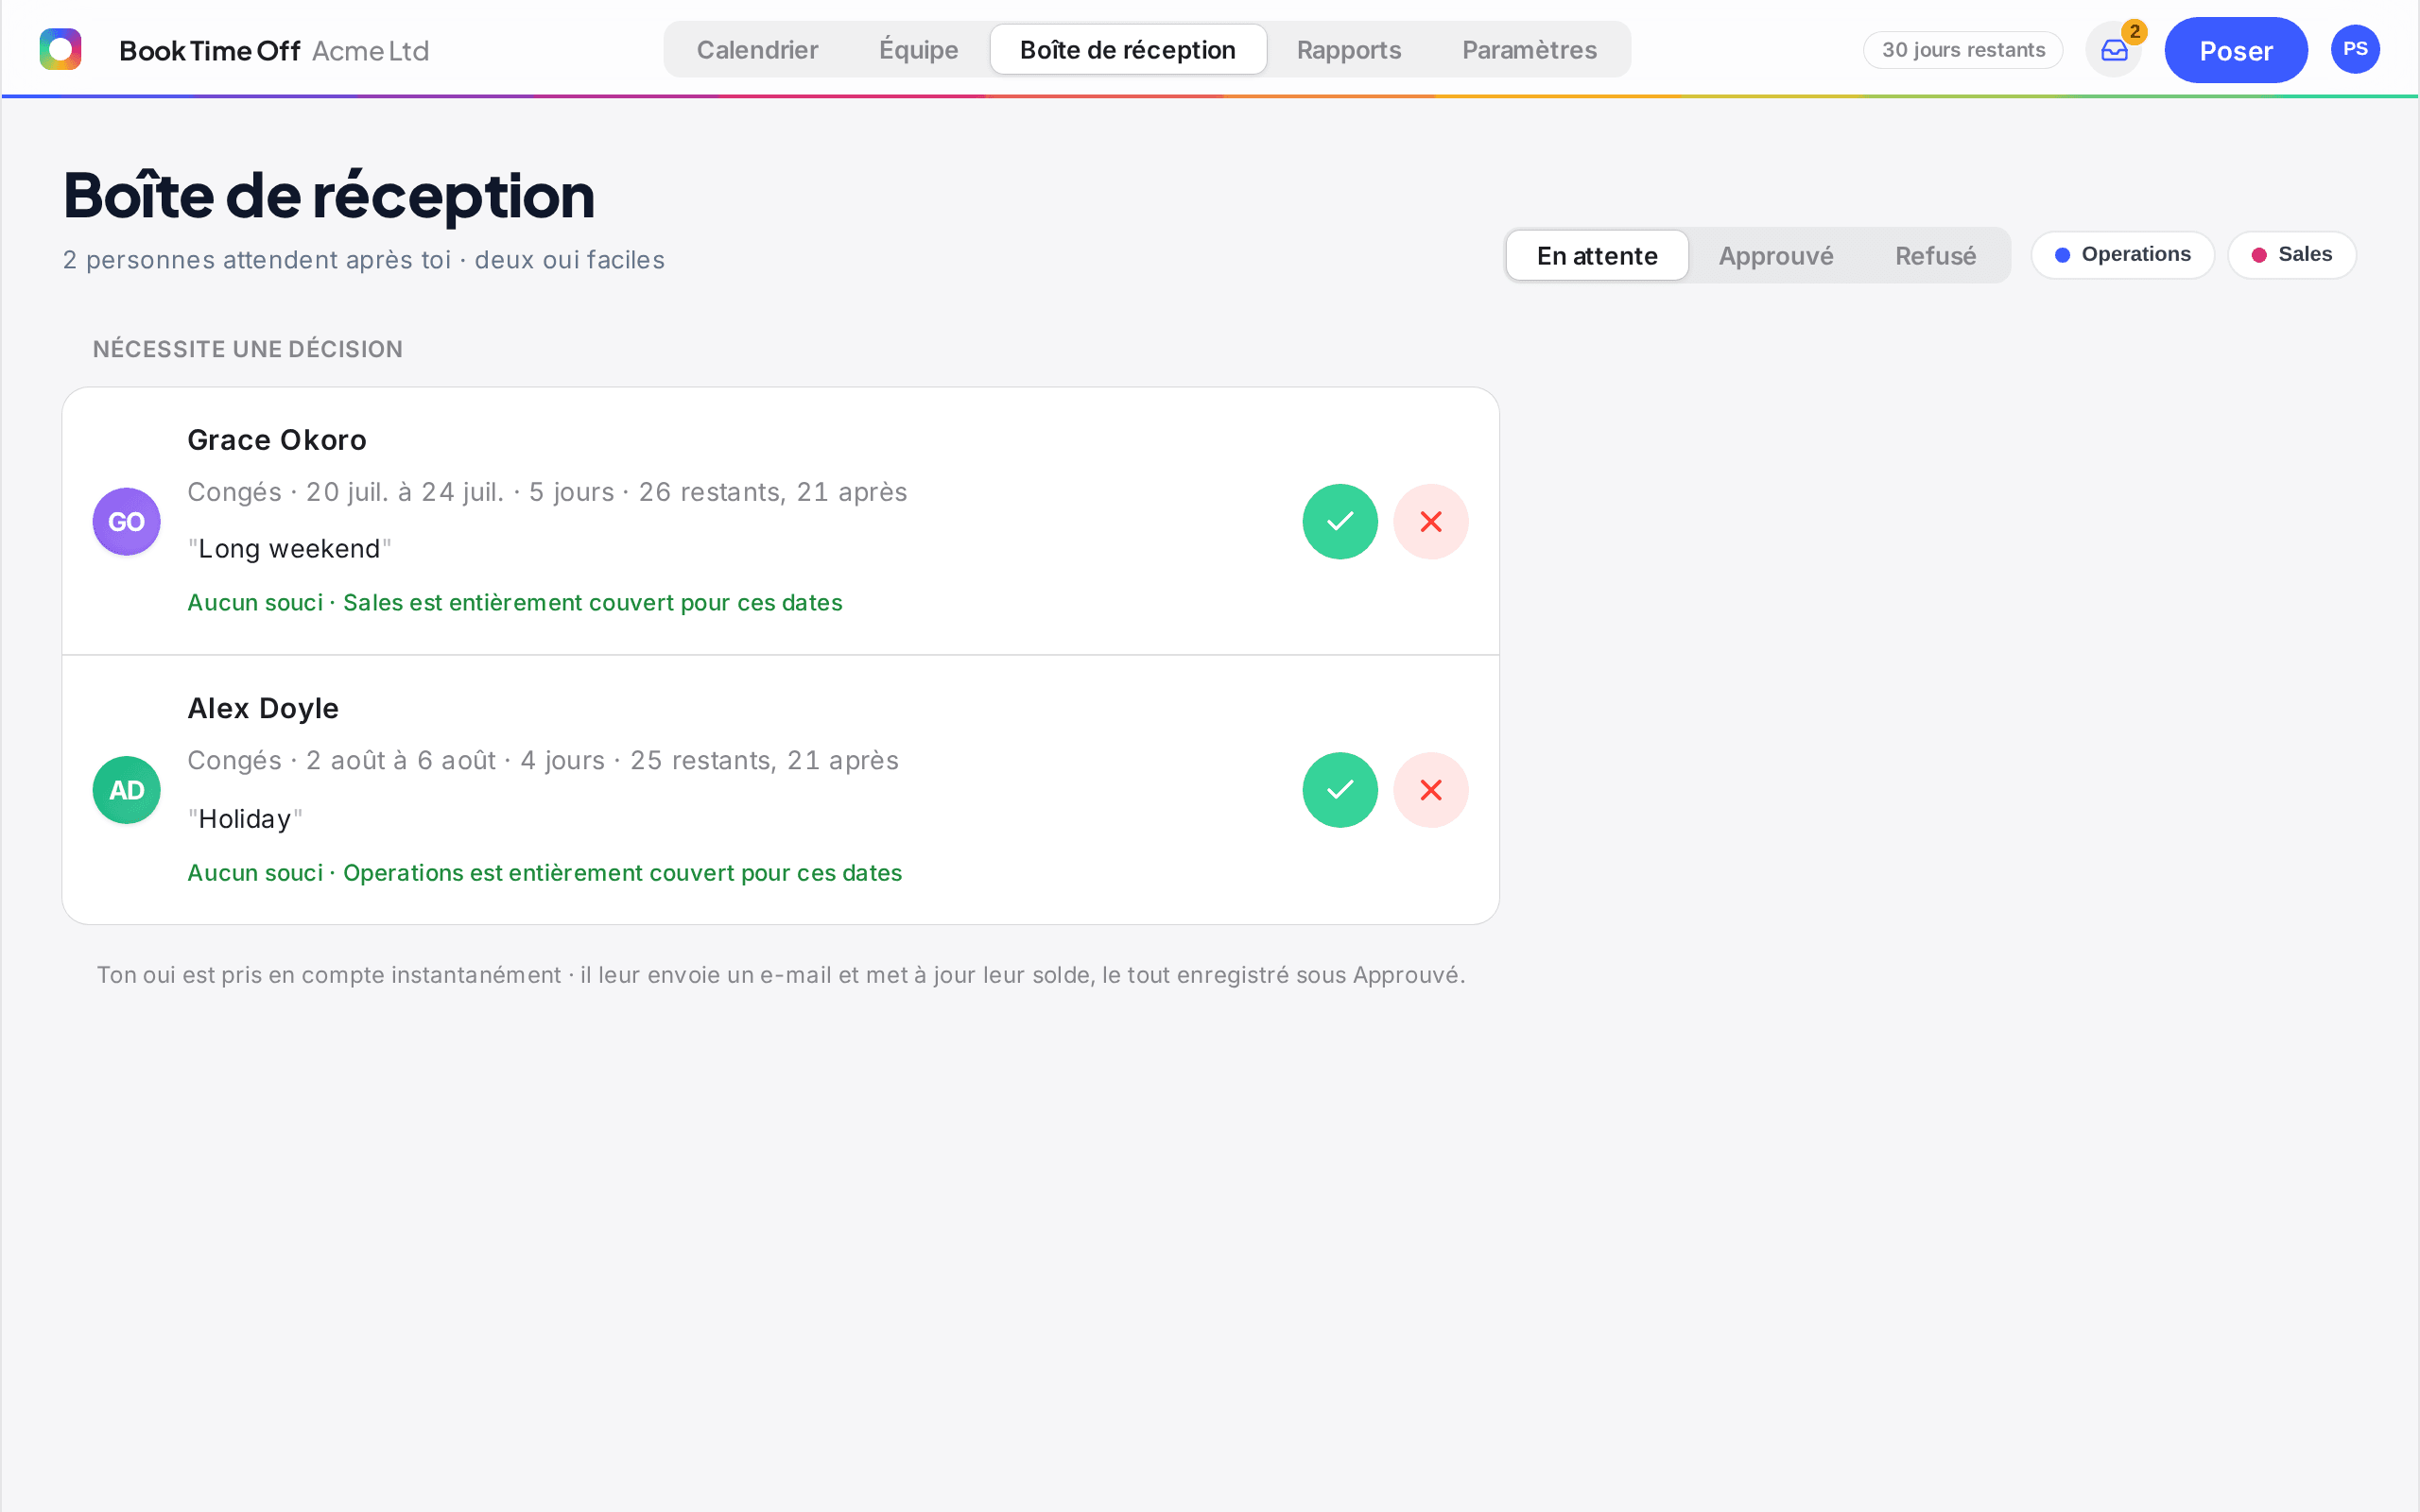Click Grace's 20 juil. à 24 juil. details
This screenshot has width=2420, height=1512.
click(x=547, y=492)
